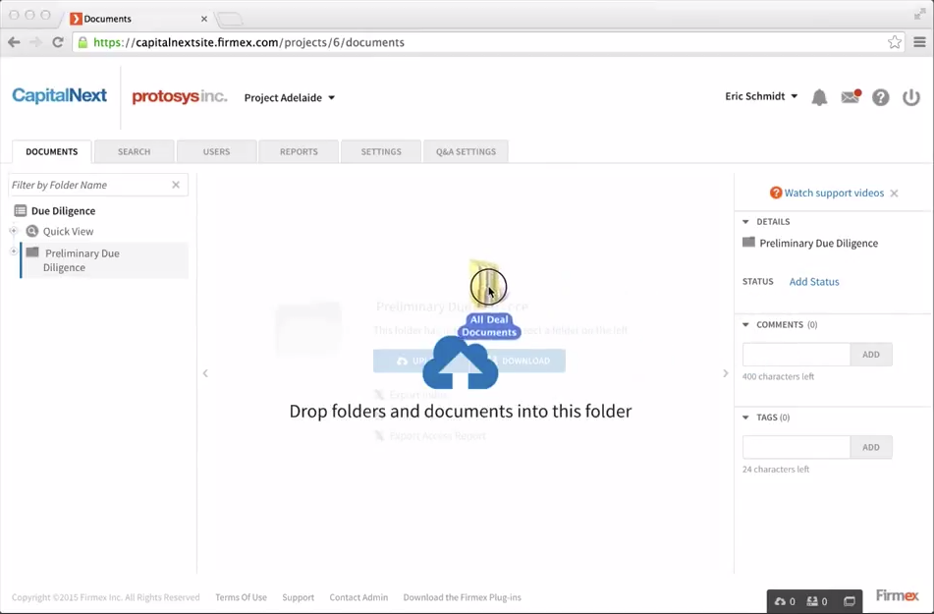Click the Firmex logo in footer
This screenshot has width=934, height=614.
tap(898, 595)
